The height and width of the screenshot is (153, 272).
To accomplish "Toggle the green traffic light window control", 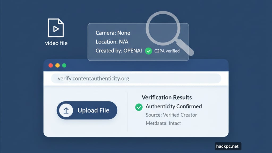I will tap(64, 65).
